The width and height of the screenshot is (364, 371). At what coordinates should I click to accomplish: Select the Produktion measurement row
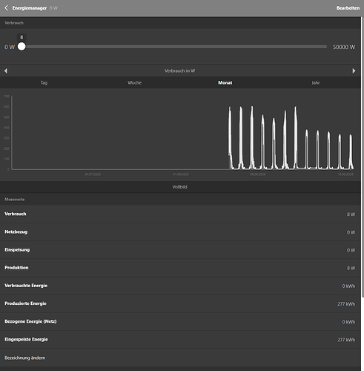(180, 268)
